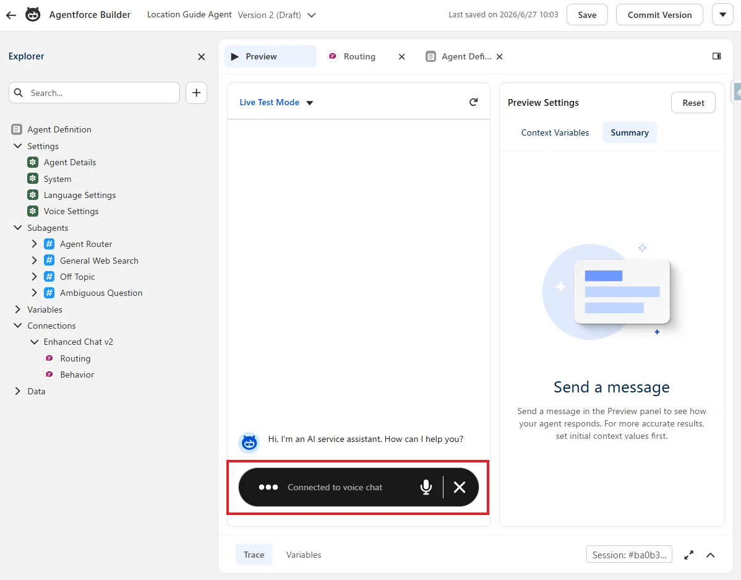The image size is (741, 580).
Task: Click the Last saved timestamp text
Action: point(503,15)
